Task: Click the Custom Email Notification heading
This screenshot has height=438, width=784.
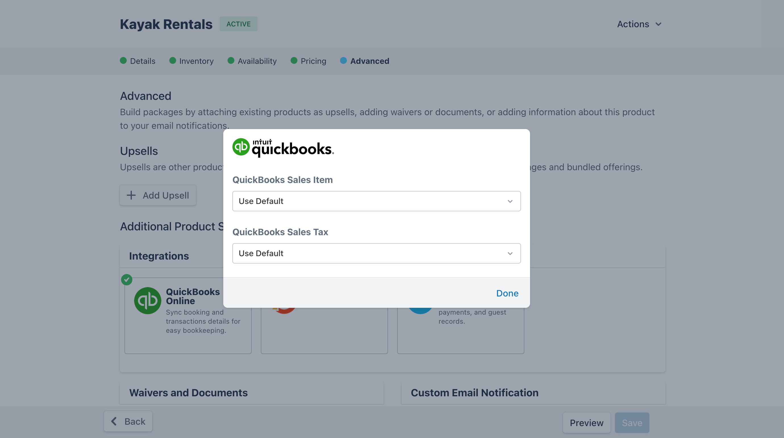Action: 474,392
